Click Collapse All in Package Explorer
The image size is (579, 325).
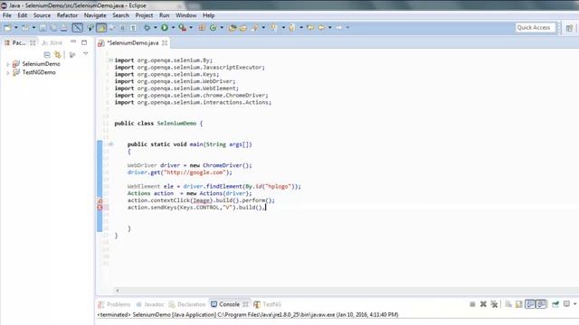pyautogui.click(x=47, y=55)
